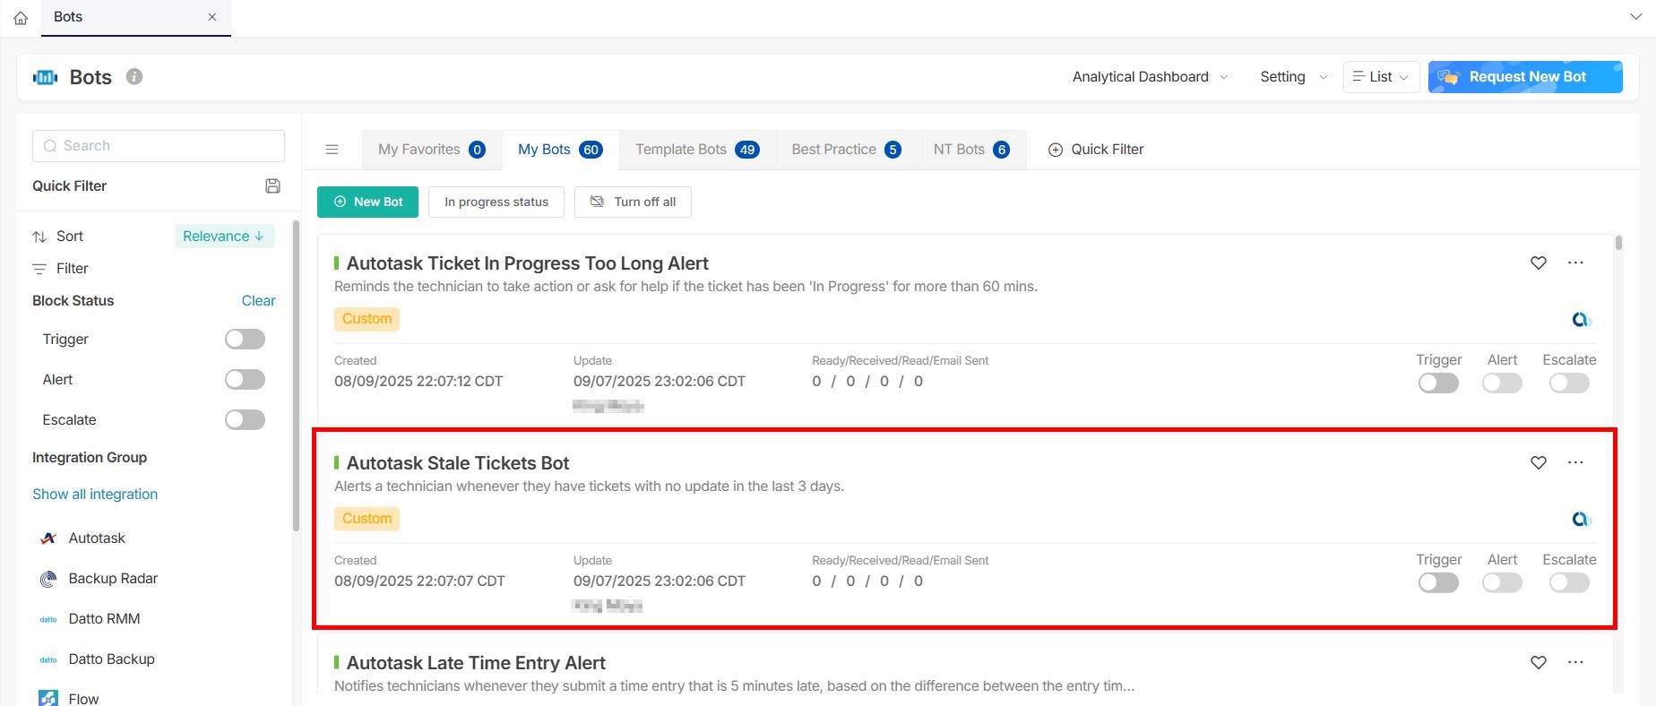The width and height of the screenshot is (1656, 706).
Task: Favorite the Autotask Late Time Entry Alert
Action: click(1539, 662)
